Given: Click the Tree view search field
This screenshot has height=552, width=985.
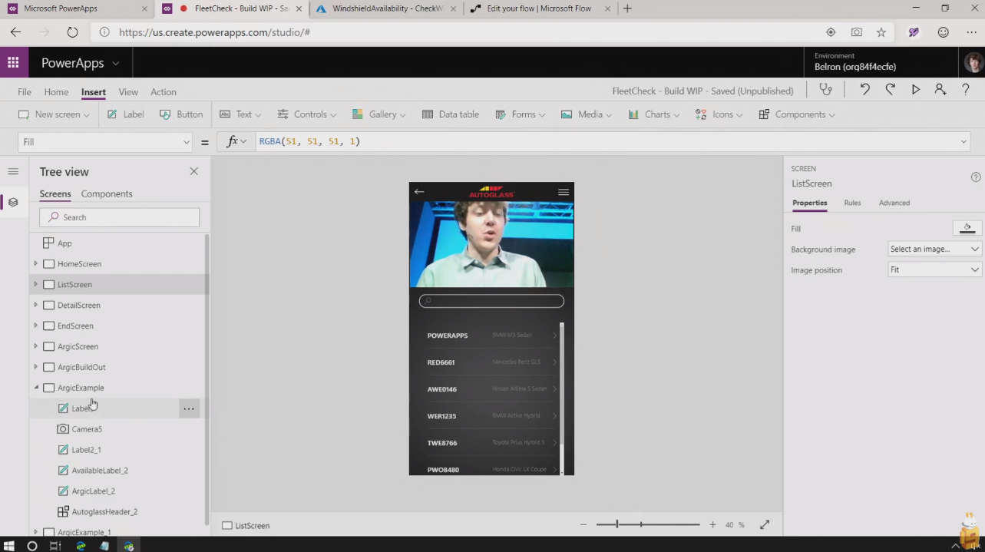Looking at the screenshot, I should click(x=120, y=217).
